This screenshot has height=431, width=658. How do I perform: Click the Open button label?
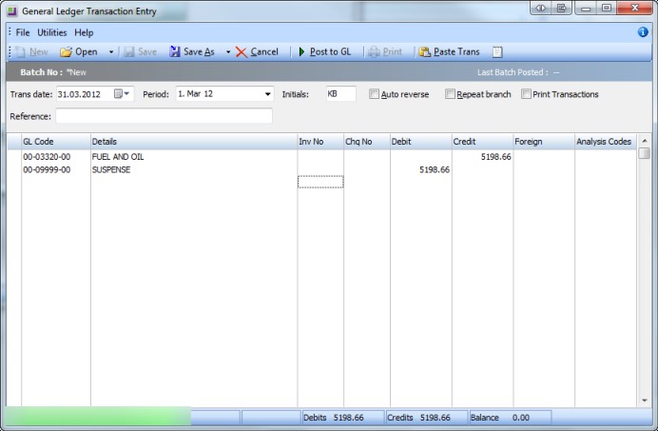pyautogui.click(x=87, y=51)
